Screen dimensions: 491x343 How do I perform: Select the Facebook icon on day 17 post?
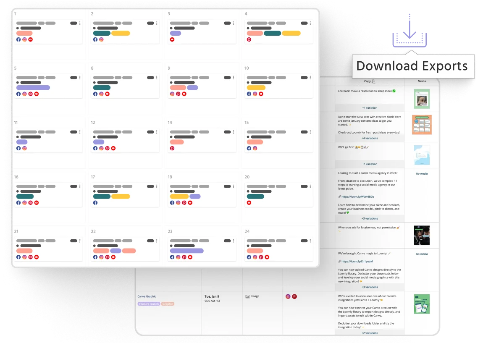coord(95,203)
